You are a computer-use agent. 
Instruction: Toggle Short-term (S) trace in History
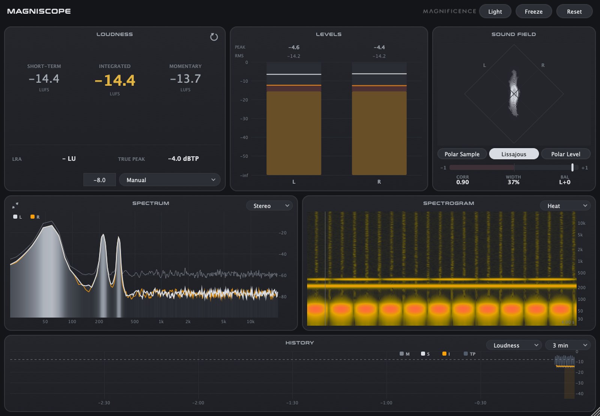tap(425, 354)
